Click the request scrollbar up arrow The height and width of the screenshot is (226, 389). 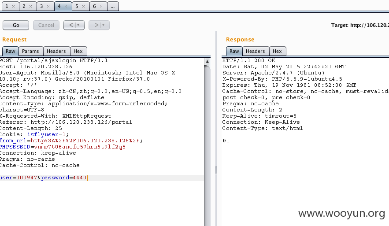(207, 61)
